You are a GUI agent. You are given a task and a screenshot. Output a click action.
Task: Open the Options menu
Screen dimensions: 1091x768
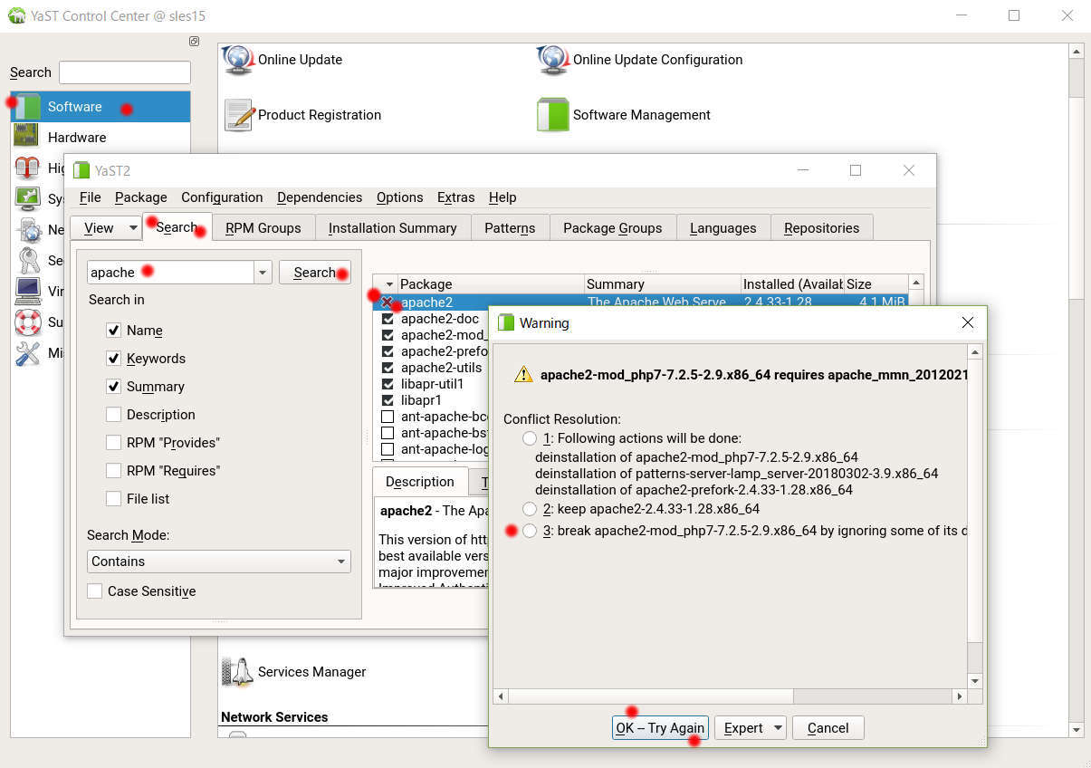[x=399, y=197]
